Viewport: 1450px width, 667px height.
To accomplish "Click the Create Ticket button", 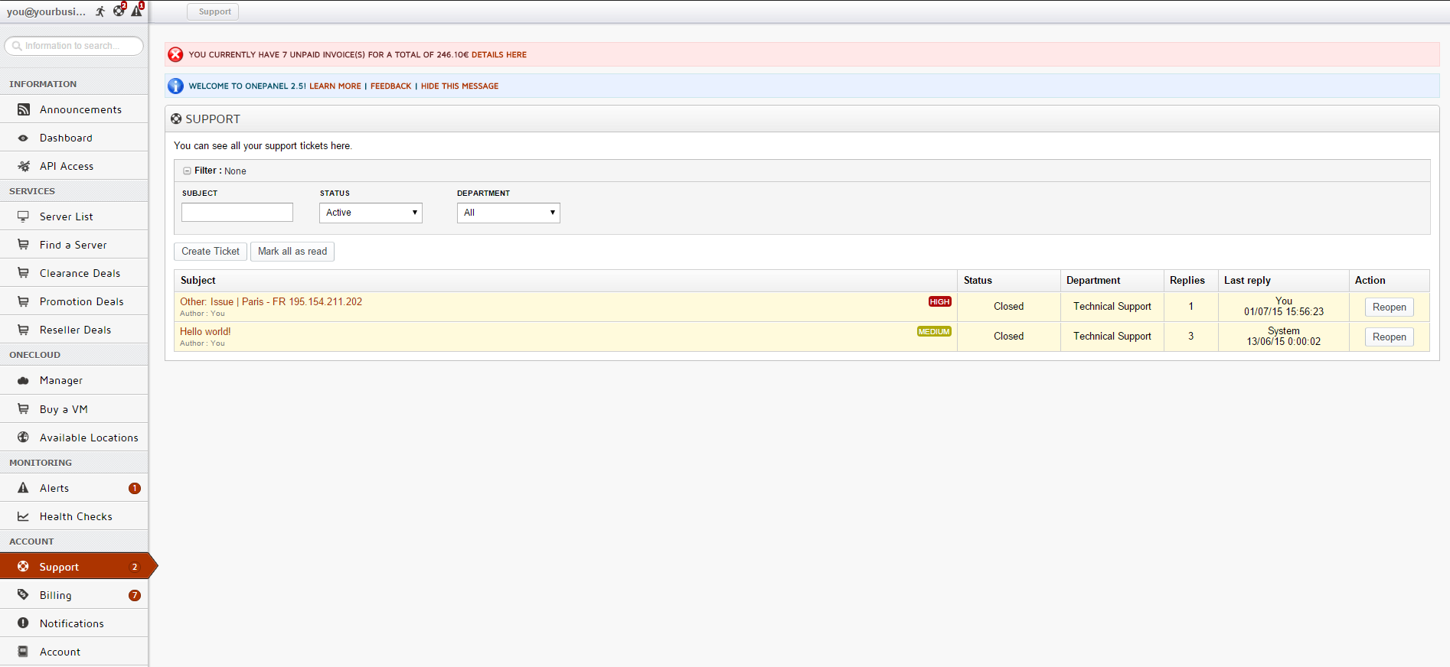I will 211,251.
